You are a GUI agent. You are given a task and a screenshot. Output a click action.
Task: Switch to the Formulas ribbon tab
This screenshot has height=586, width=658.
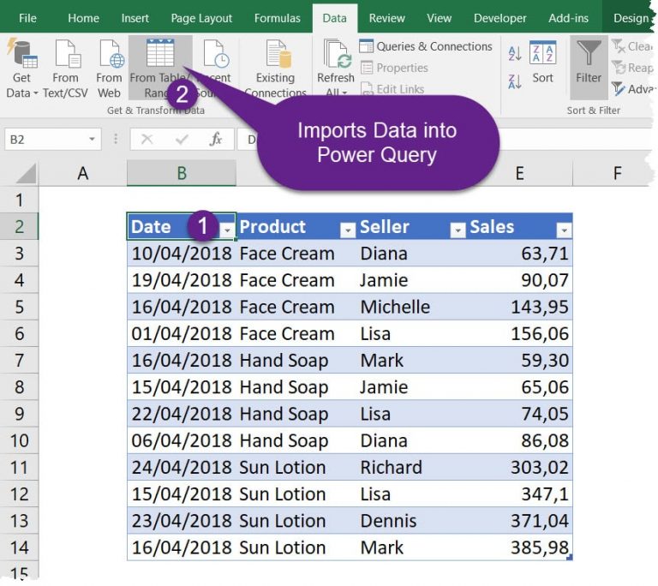[x=277, y=18]
